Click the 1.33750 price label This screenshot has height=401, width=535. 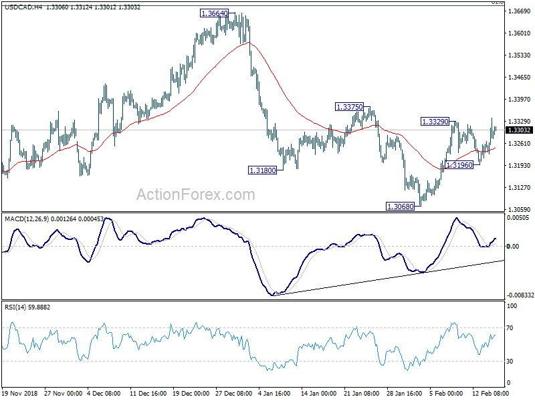349,107
